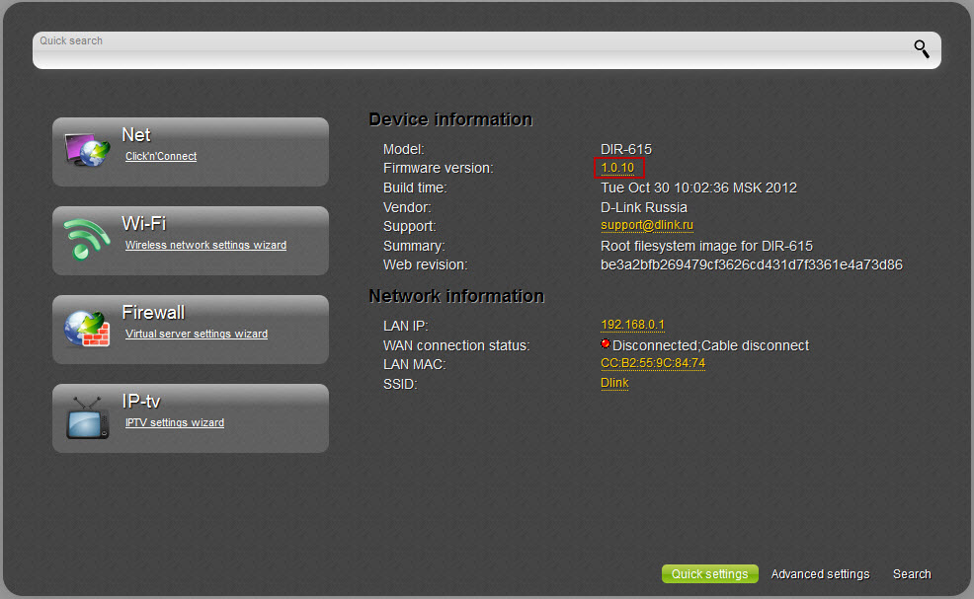Click the LAN IP 192.168.0.1 link
Image resolution: width=974 pixels, height=599 pixels.
632,325
